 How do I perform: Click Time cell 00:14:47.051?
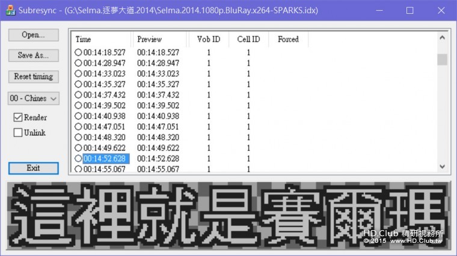pyautogui.click(x=104, y=127)
